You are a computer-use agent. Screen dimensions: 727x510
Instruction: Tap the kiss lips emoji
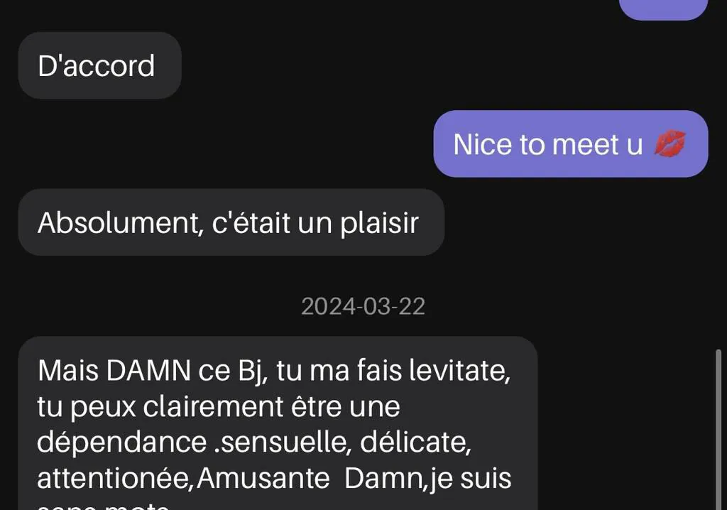(x=670, y=143)
